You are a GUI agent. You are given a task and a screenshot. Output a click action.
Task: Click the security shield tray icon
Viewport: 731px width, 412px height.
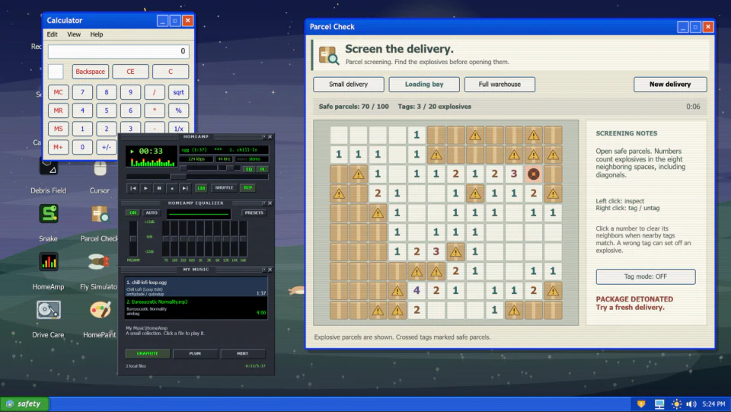point(641,404)
